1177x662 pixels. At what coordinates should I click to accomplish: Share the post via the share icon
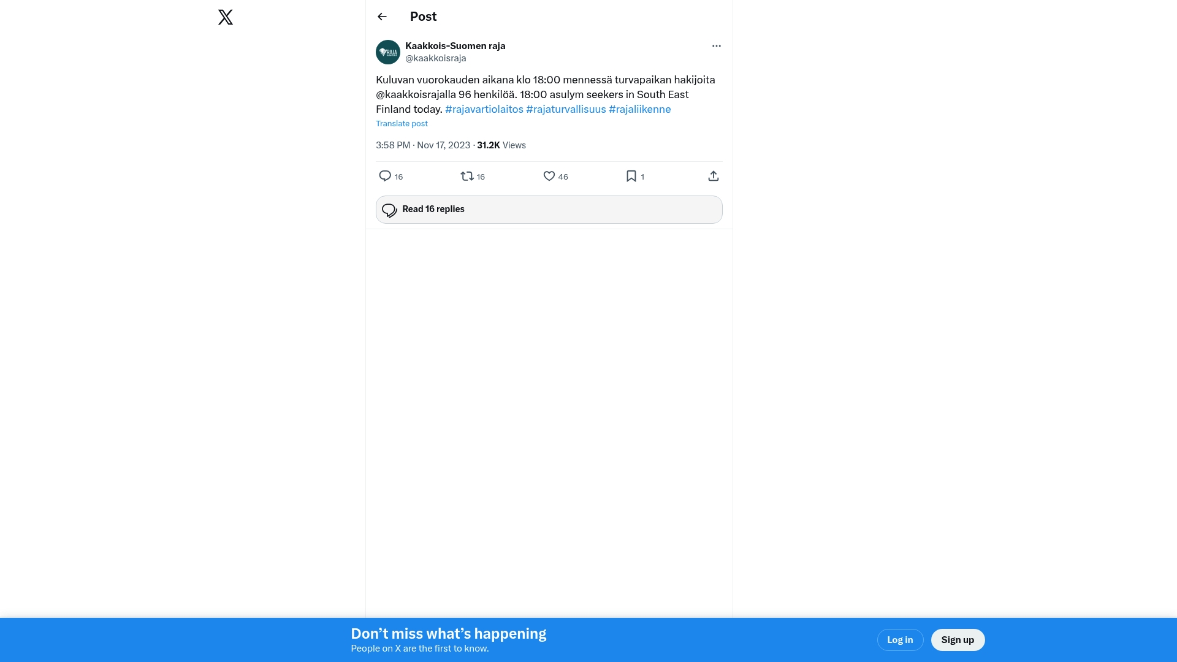pos(714,176)
